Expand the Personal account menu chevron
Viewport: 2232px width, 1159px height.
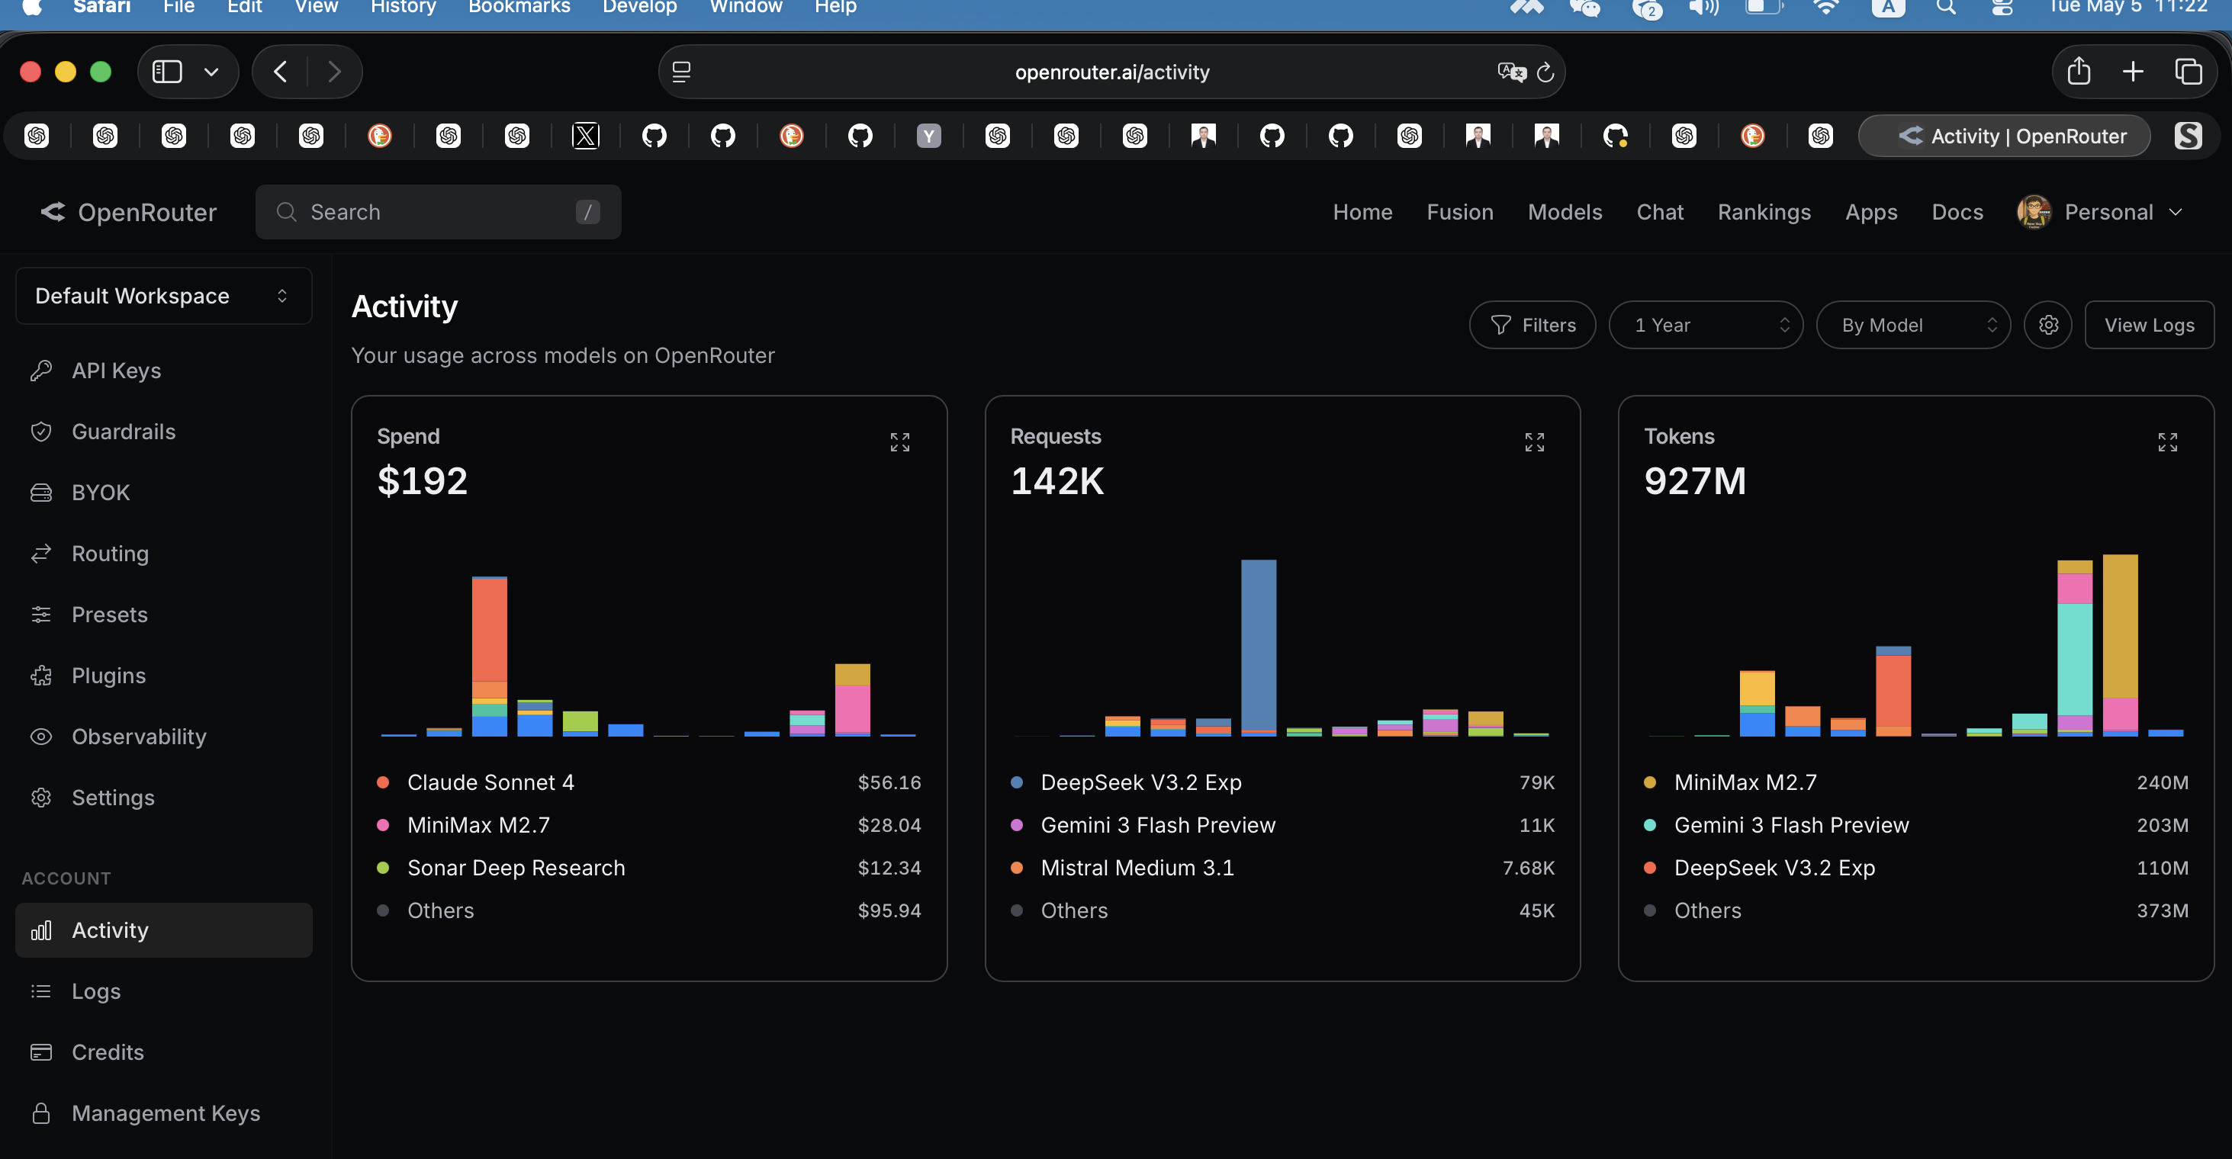click(2175, 212)
